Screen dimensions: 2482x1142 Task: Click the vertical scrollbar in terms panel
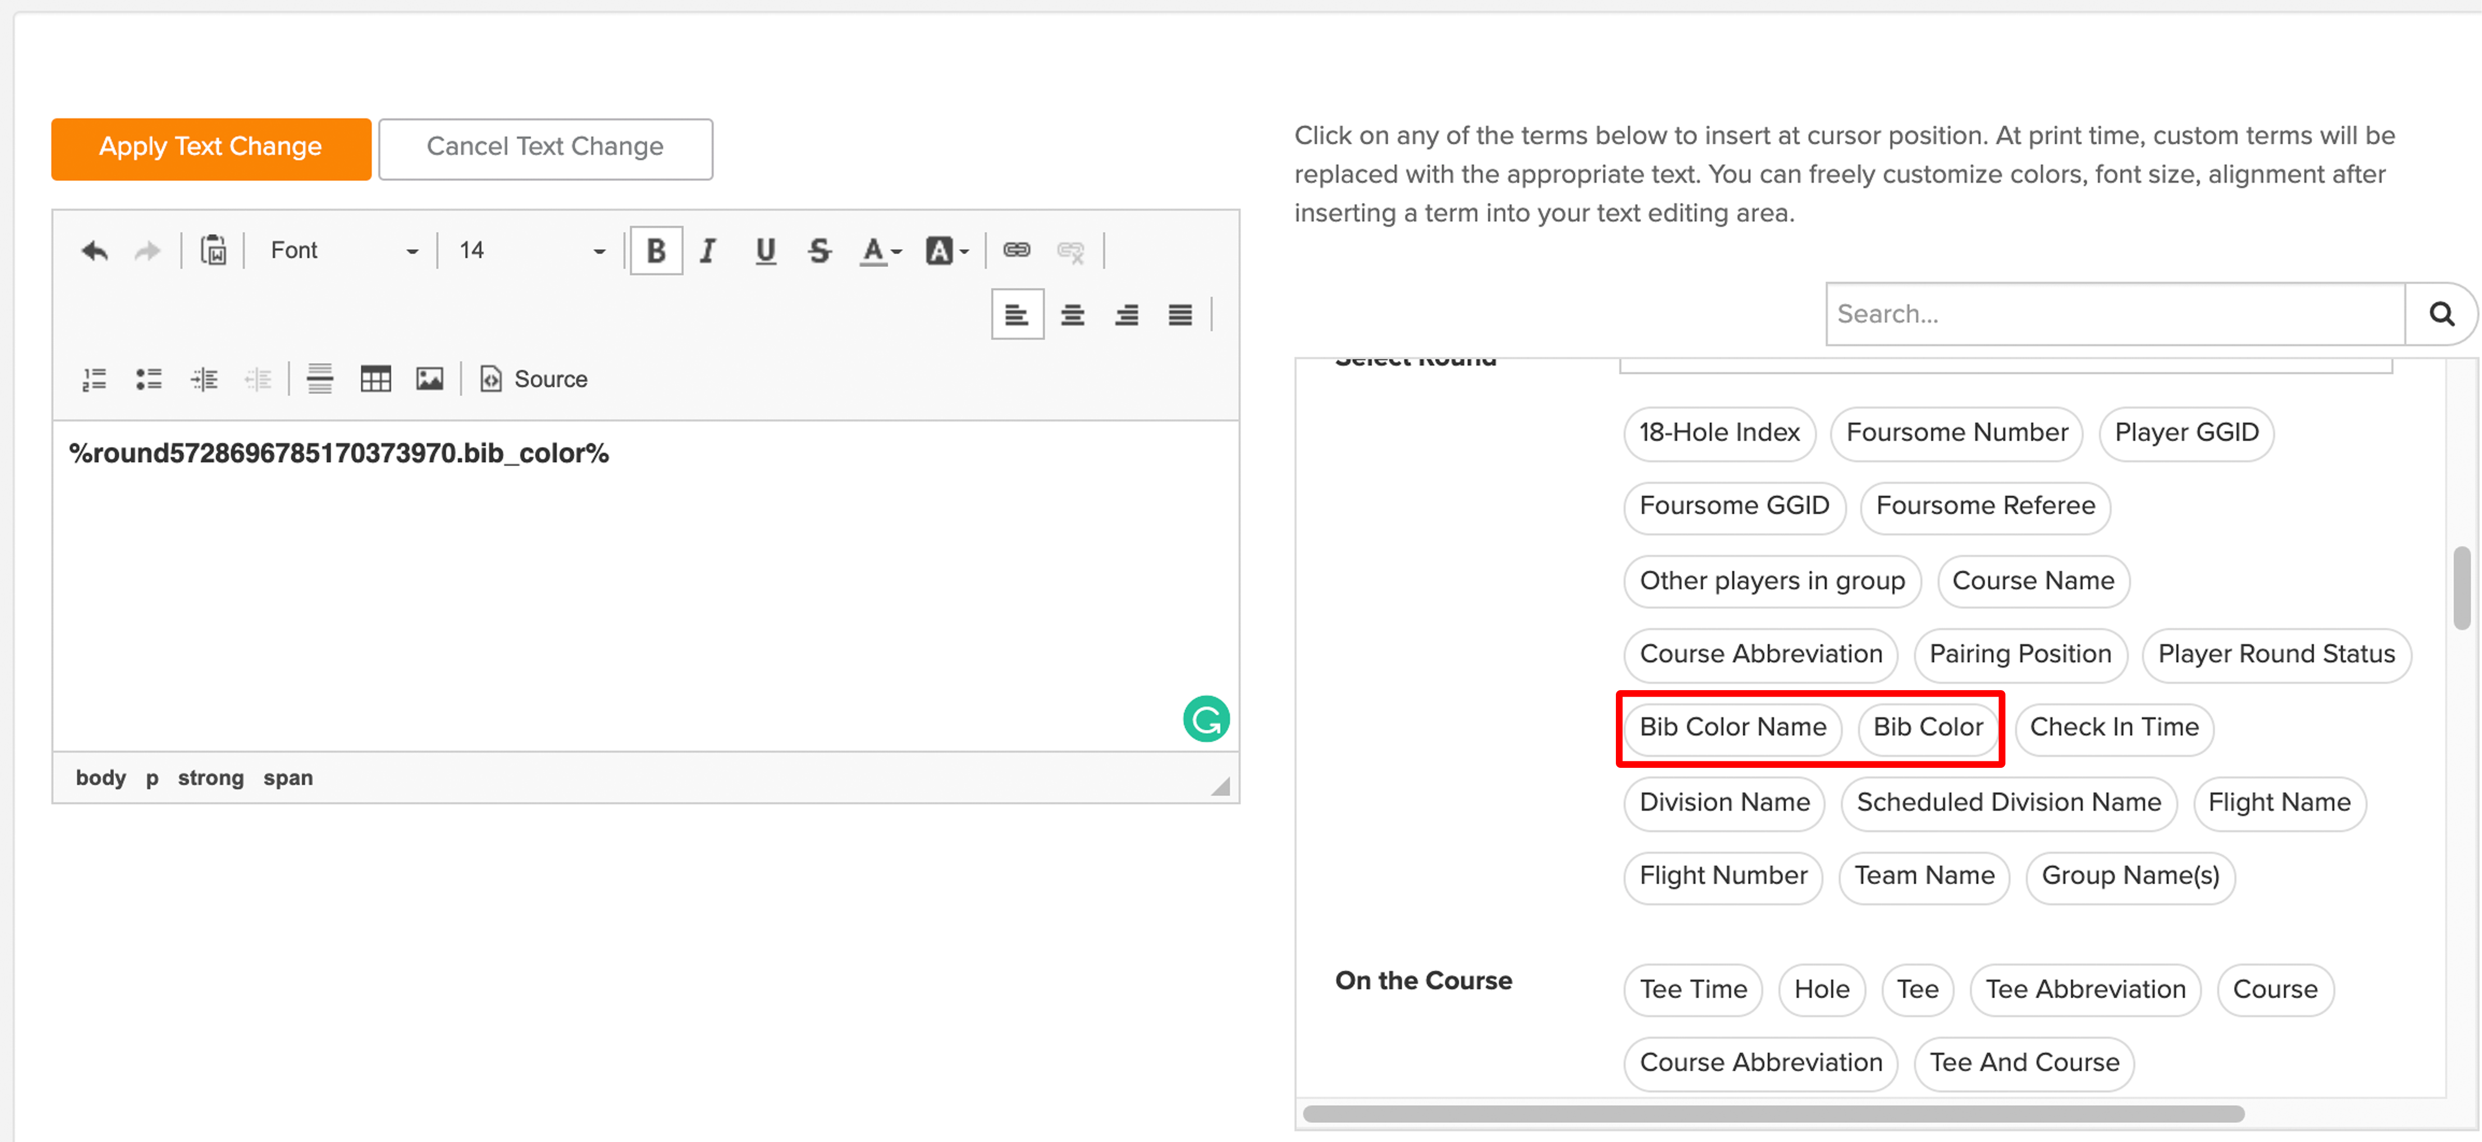(x=2462, y=587)
